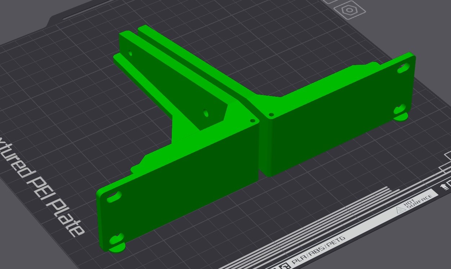
Task: Click round hole atop right bracket corner
Action: click(271, 115)
